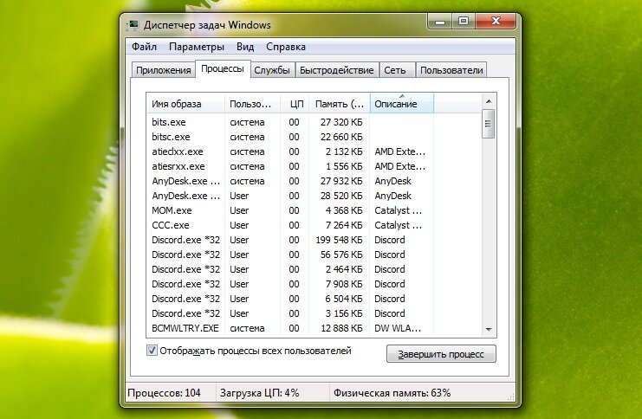Image resolution: width=642 pixels, height=419 pixels.
Task: Select Discord.exe using 6 504 КБ
Action: (314, 299)
